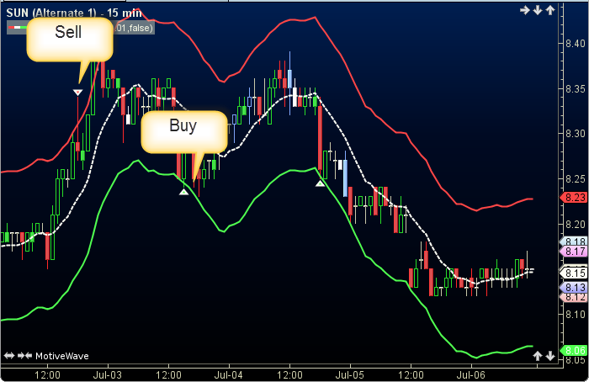
Task: Click the red sell signal triangle marker
Action: point(77,92)
